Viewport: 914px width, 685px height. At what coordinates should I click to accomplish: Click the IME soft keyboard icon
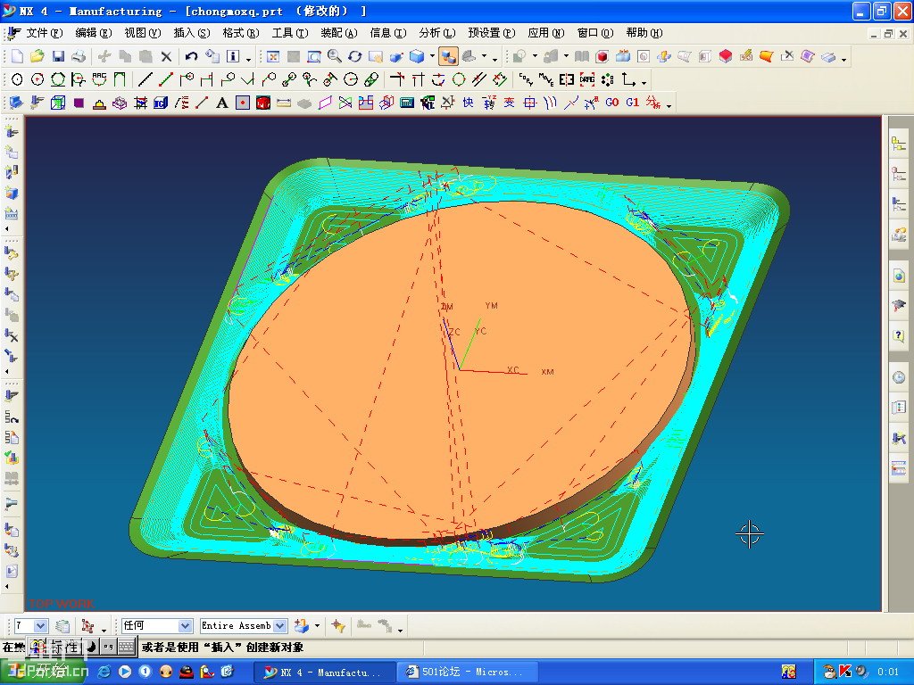126,647
